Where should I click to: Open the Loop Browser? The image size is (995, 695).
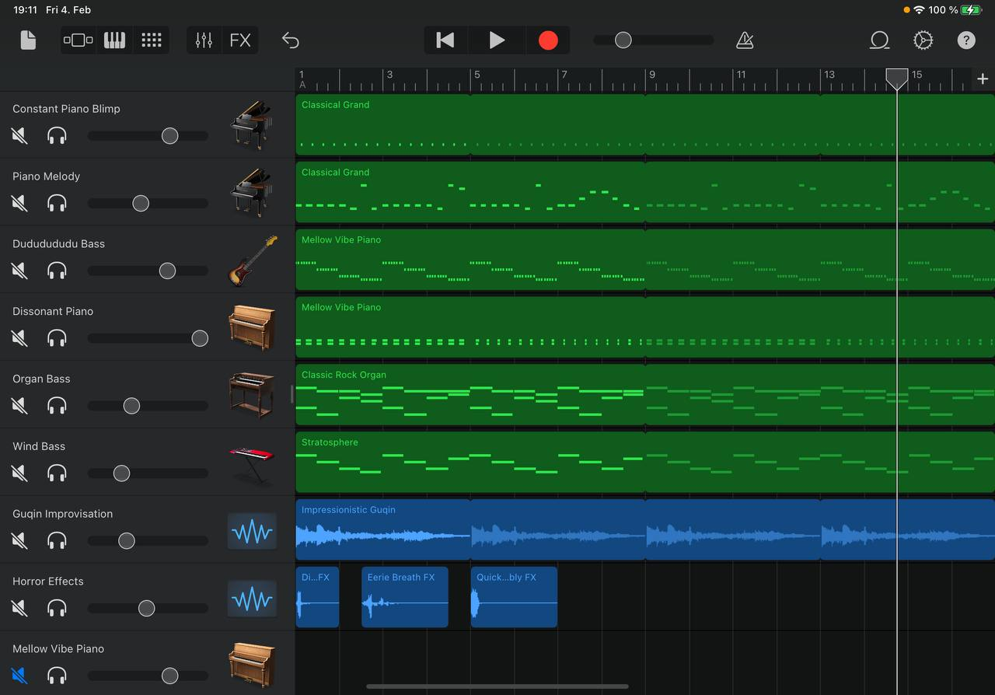pos(879,40)
